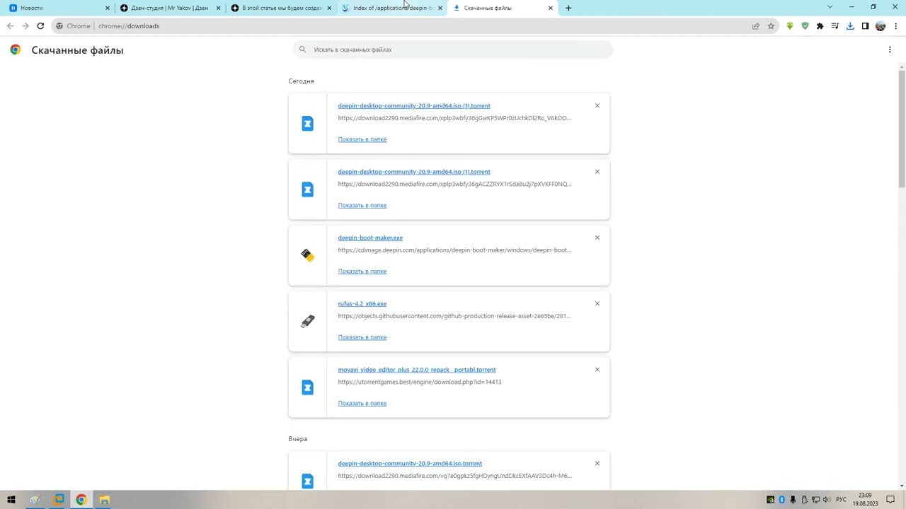The image size is (906, 509).
Task: Expand the tab search chevron
Action: [x=830, y=7]
